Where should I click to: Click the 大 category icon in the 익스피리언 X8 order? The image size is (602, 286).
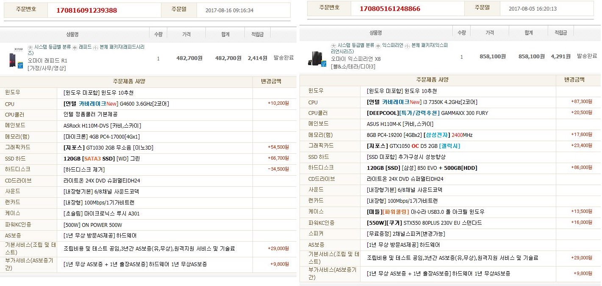coord(334,45)
